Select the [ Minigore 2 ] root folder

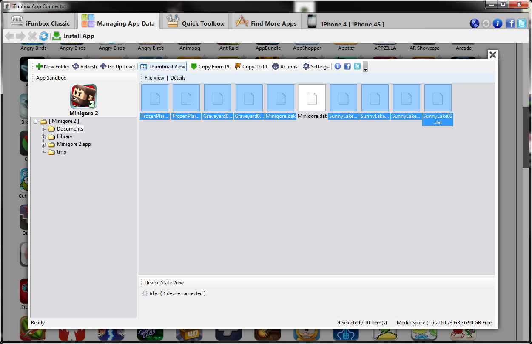(x=64, y=121)
